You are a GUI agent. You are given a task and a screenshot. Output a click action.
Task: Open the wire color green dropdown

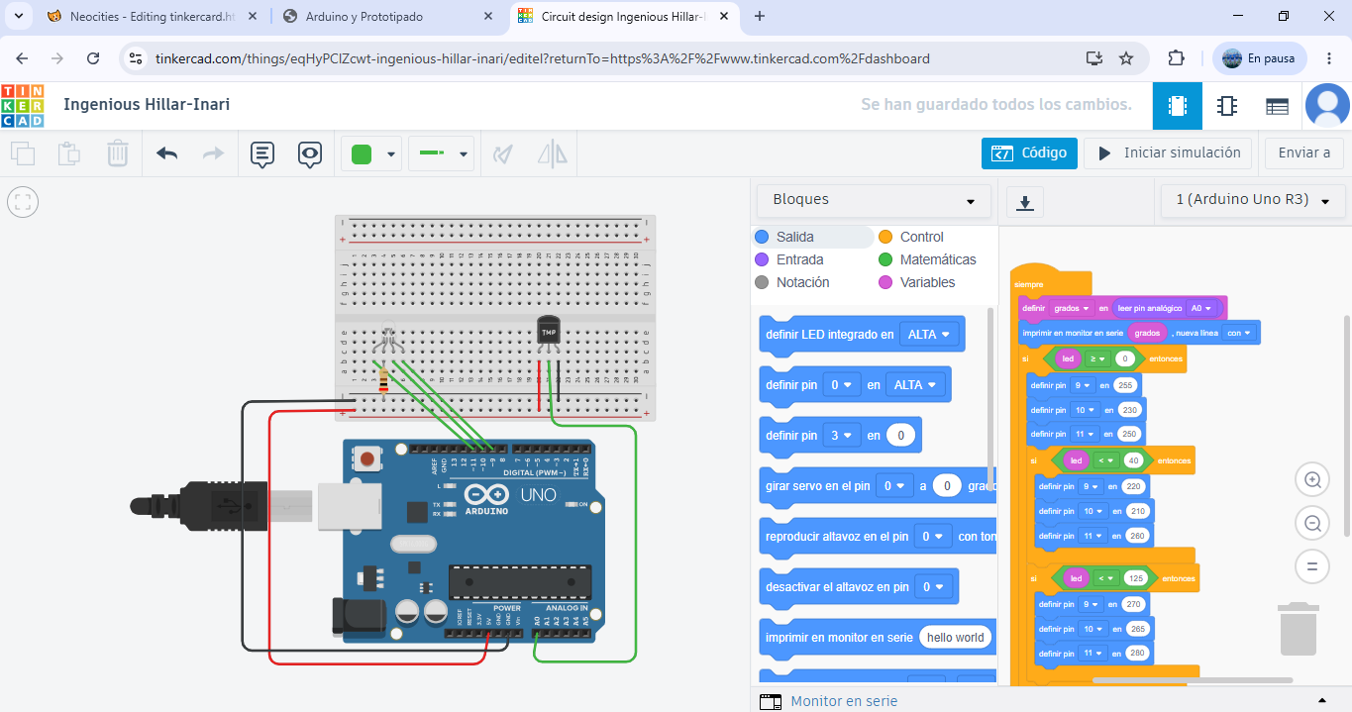(x=371, y=153)
